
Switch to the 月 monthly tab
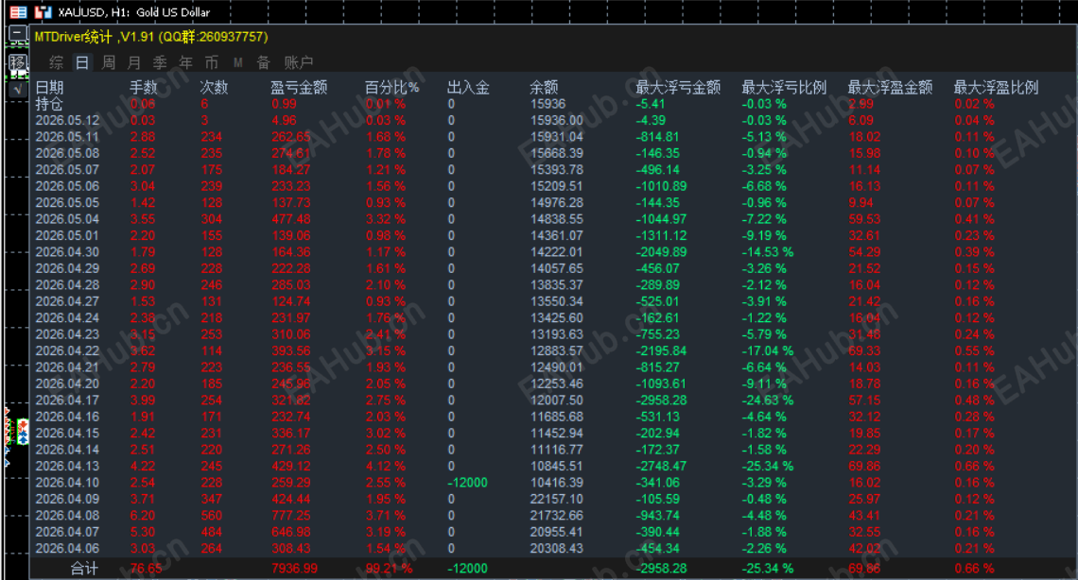point(134,63)
